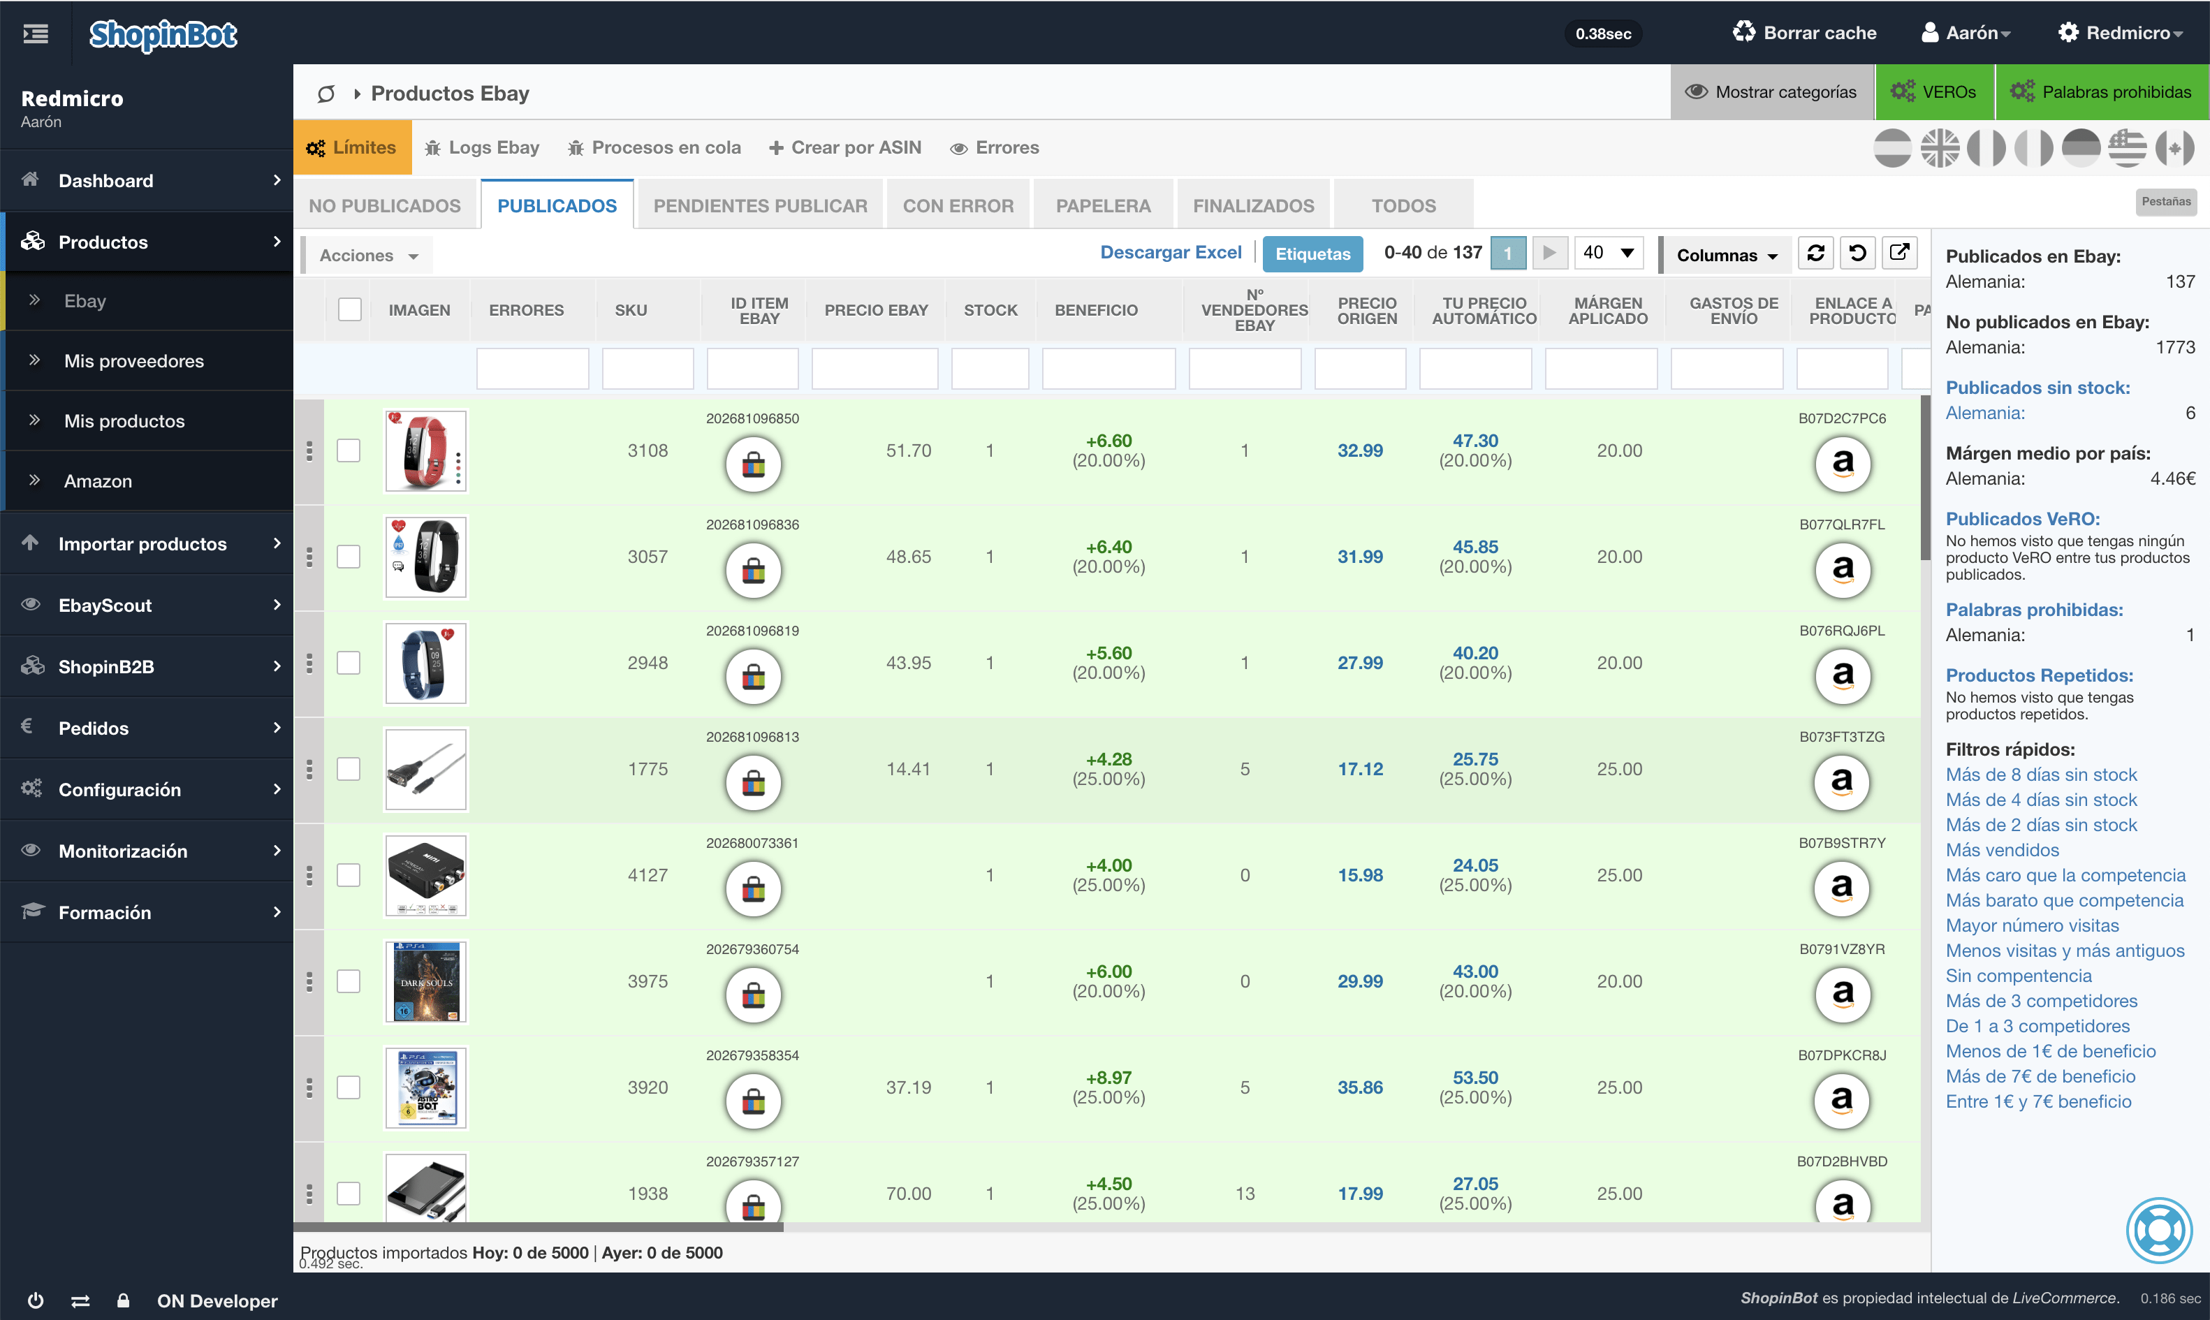Click the lifebuoy help icon
The image size is (2210, 1320).
2159,1230
